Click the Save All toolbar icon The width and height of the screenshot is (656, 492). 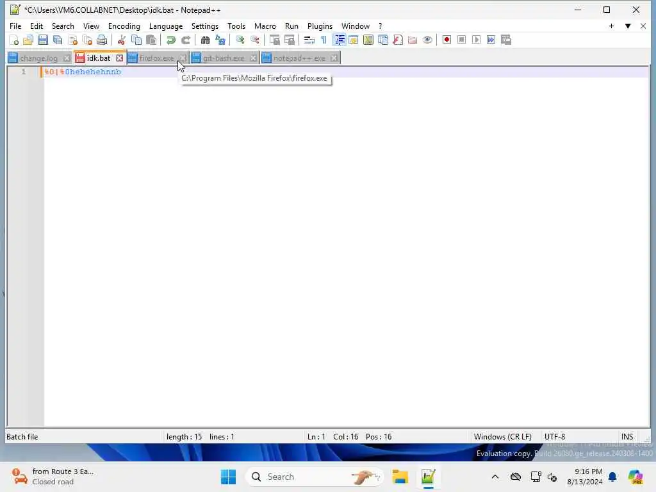(58, 40)
